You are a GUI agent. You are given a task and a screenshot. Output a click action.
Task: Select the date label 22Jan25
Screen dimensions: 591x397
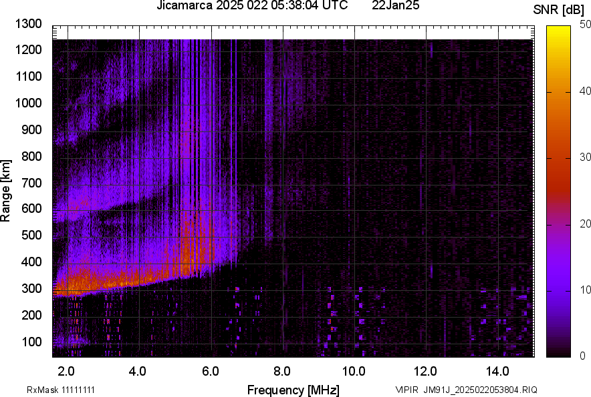click(x=395, y=7)
